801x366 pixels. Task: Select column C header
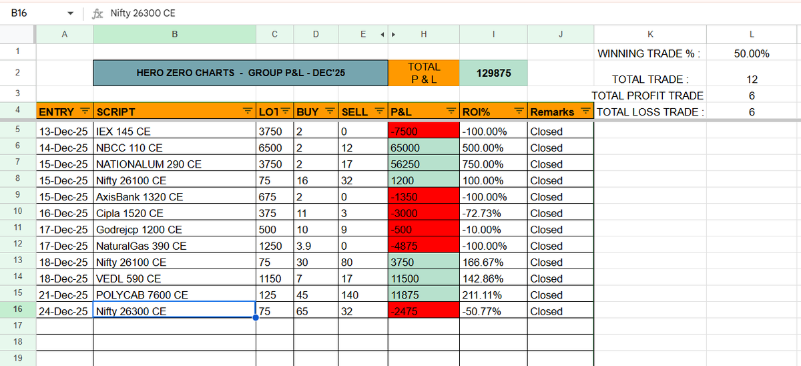point(274,35)
